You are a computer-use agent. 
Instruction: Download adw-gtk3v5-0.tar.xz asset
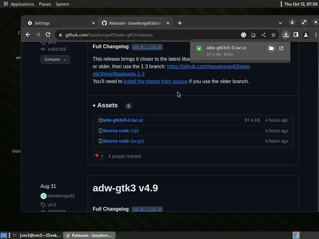[x=123, y=120]
